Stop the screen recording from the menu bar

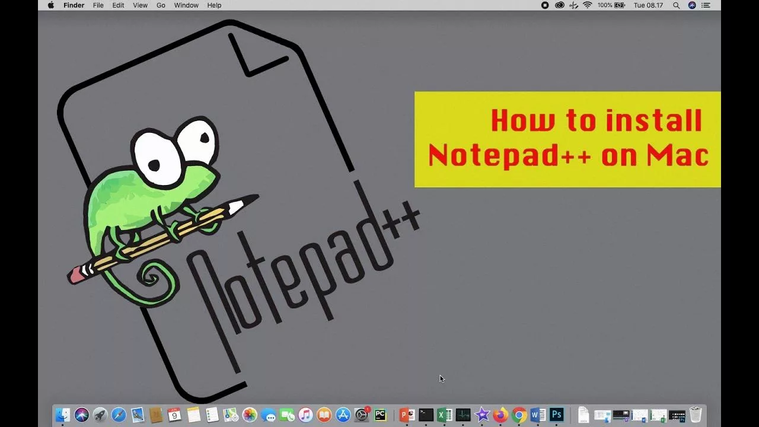click(544, 5)
